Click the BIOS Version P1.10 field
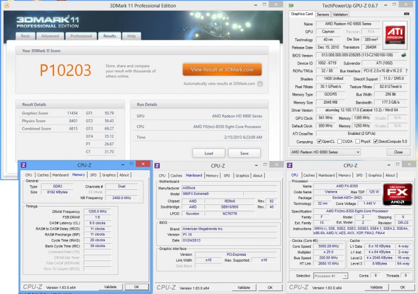The width and height of the screenshot is (418, 294). point(229,234)
